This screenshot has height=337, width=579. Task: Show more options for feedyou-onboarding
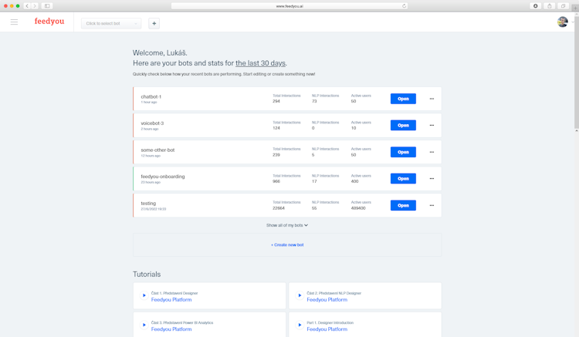[432, 178]
